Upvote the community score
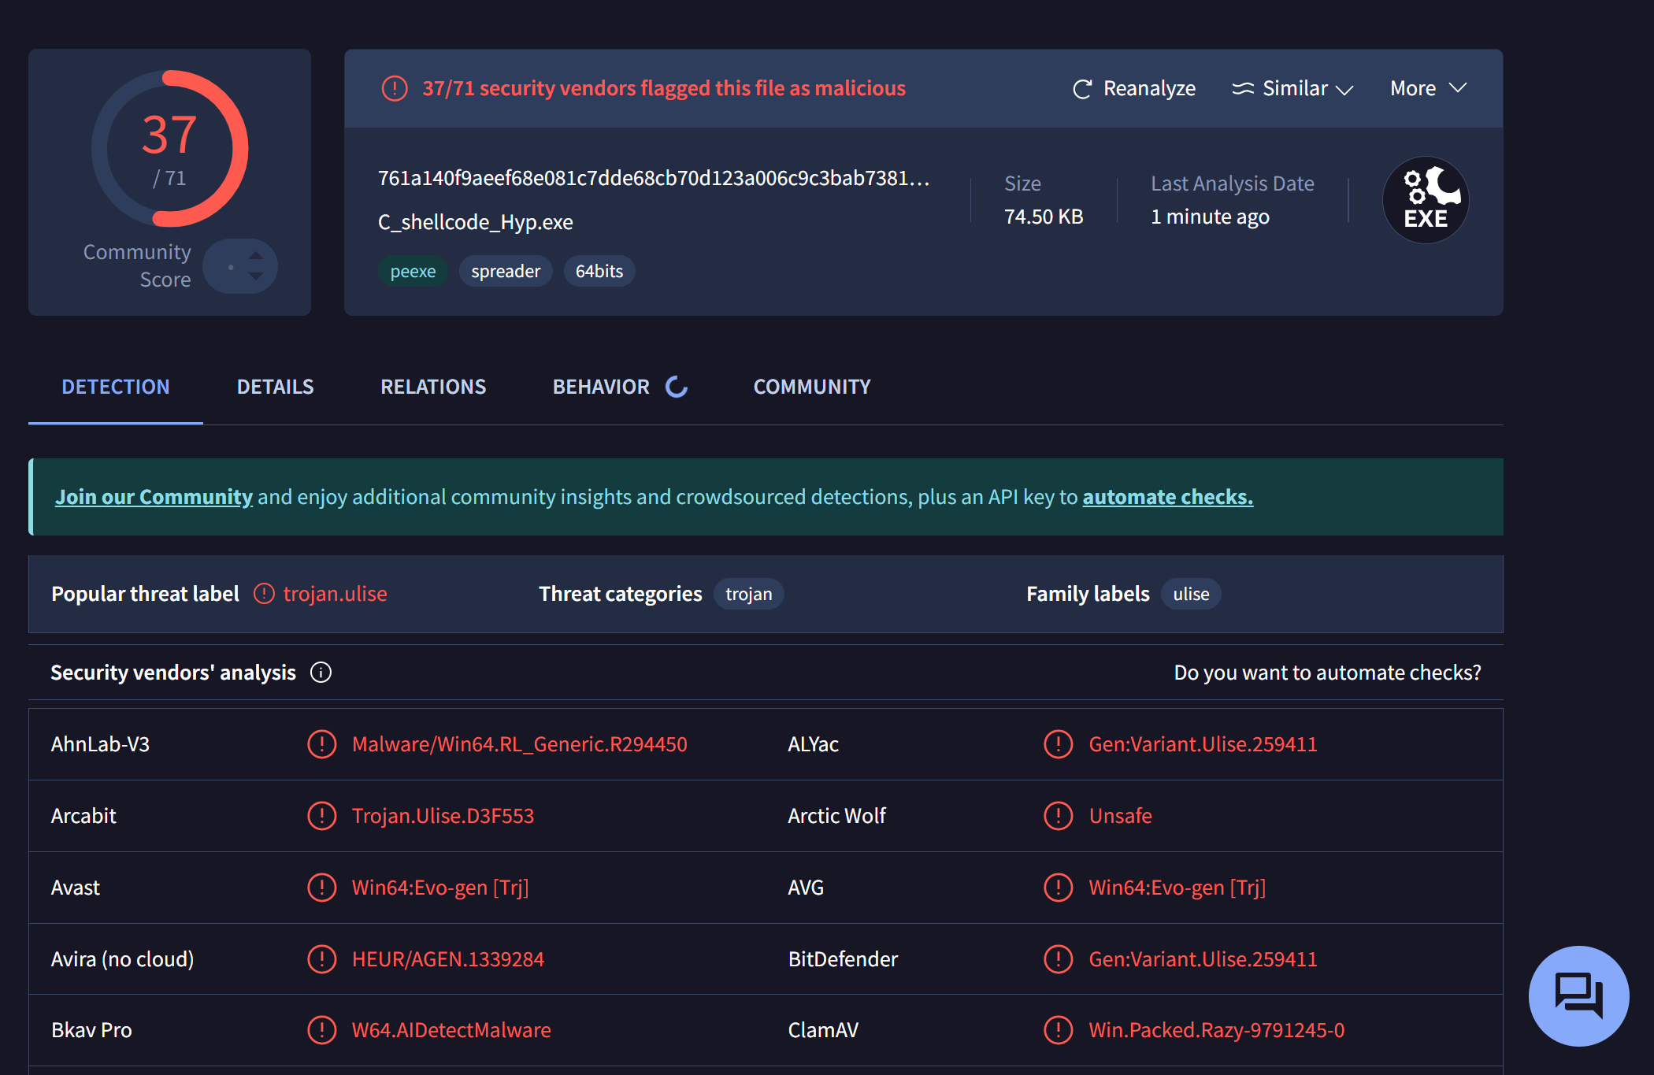Screen dimensions: 1654x1075 click(x=256, y=255)
